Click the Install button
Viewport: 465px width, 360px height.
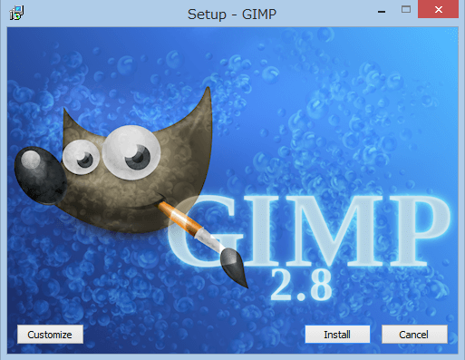[337, 335]
